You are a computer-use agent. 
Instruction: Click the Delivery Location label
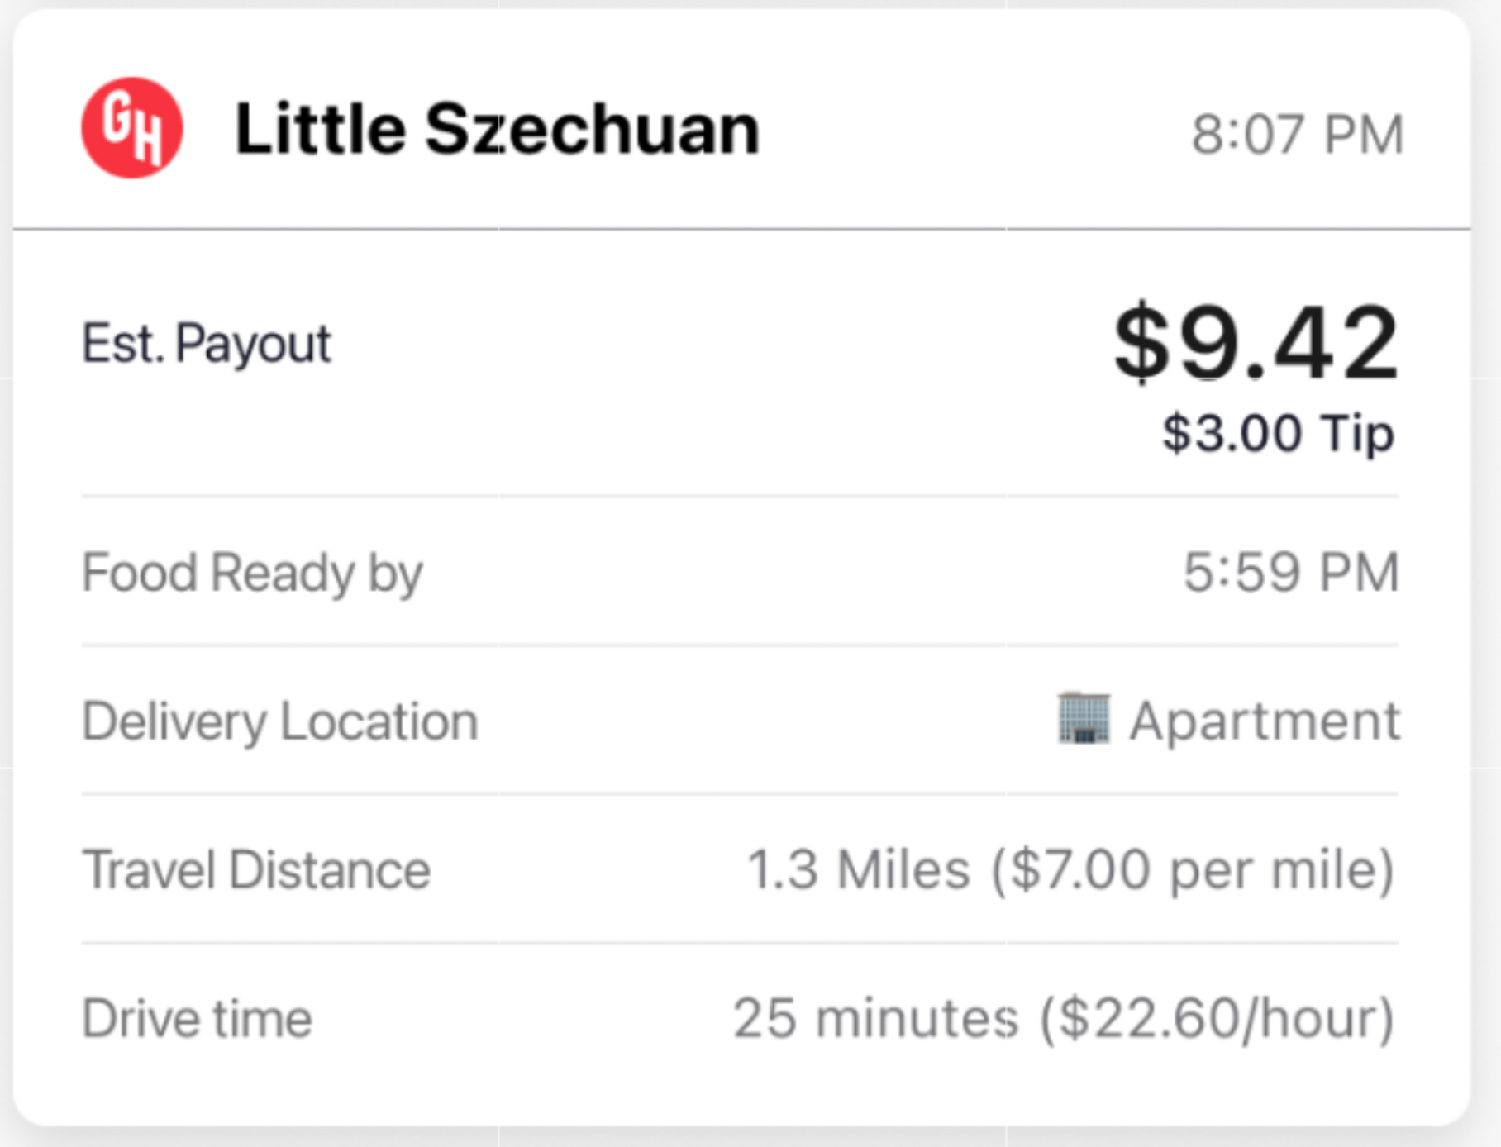279,721
